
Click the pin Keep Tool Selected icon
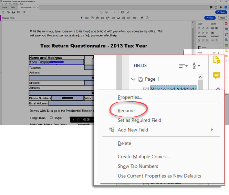[142, 18]
